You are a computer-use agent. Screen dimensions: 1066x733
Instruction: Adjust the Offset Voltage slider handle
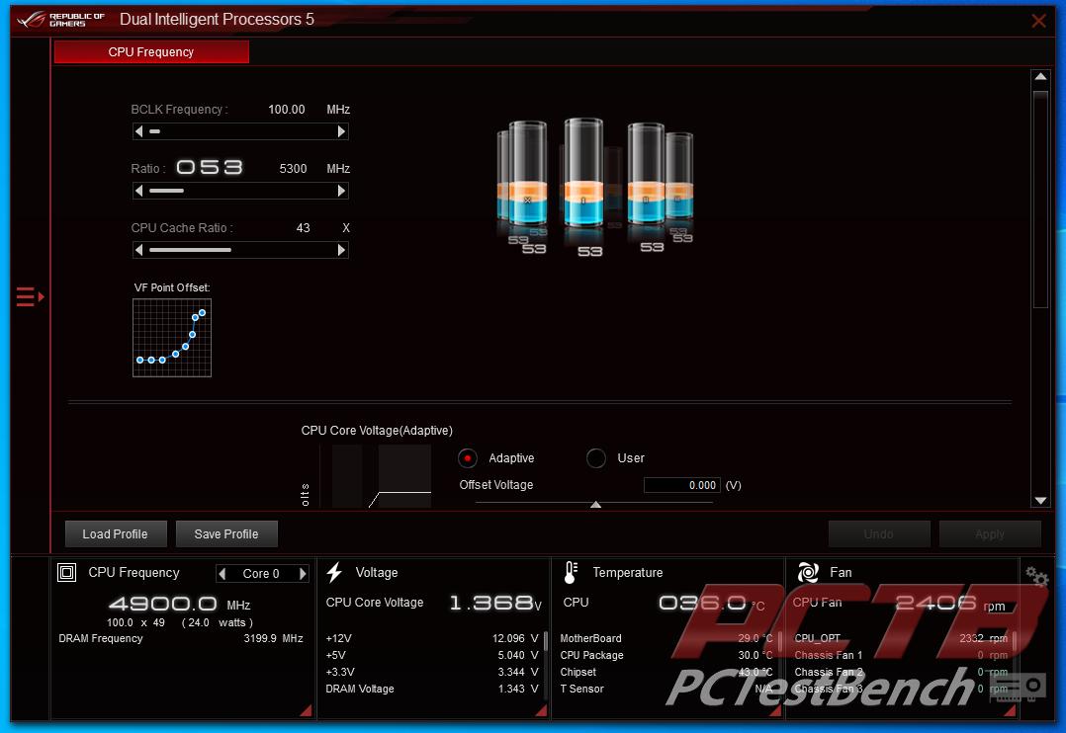click(x=595, y=505)
